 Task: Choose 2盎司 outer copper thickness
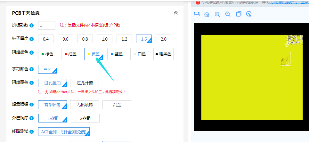85,118
